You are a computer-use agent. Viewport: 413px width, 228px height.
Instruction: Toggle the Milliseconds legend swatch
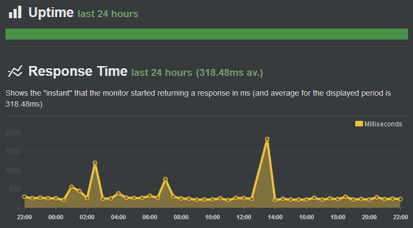359,124
